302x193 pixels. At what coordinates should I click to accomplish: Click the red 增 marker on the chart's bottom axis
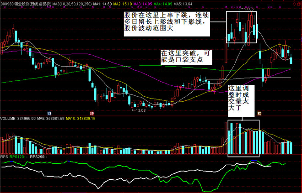[x=92, y=114]
